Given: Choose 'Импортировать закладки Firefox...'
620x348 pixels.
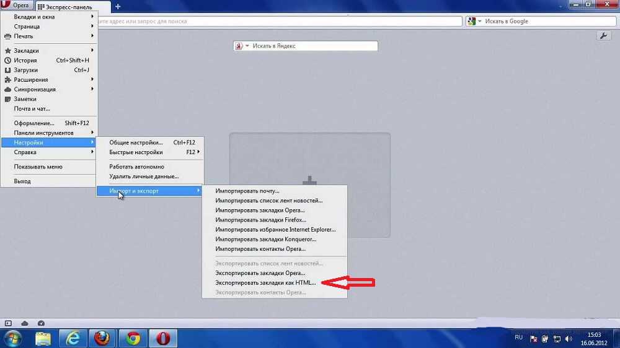Looking at the screenshot, I should 261,220.
